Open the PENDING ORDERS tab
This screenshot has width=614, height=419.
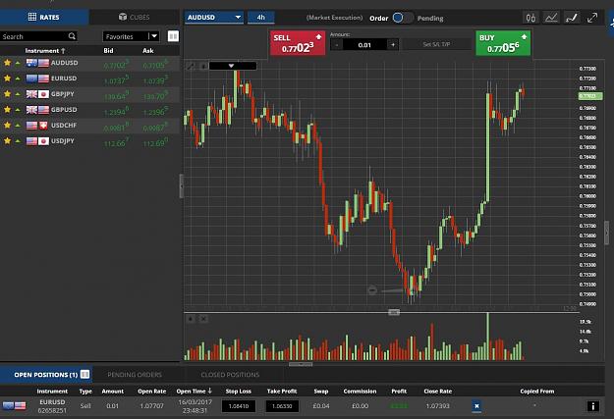135,375
